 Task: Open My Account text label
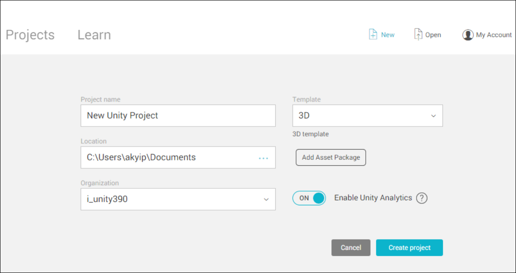click(494, 35)
